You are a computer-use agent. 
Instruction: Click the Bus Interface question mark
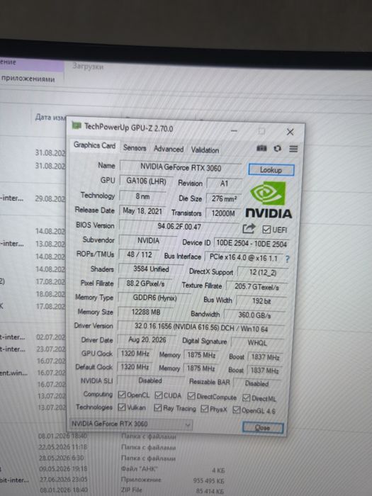(287, 259)
